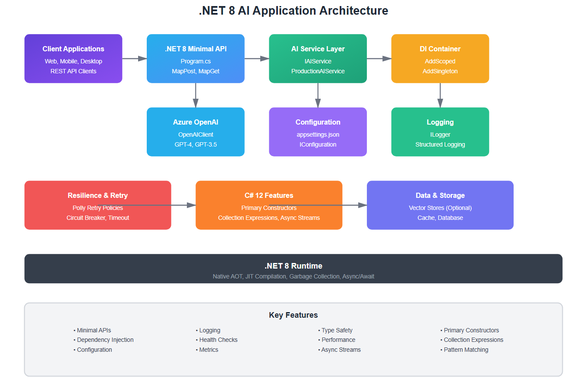Select the orange DI Container box
The image size is (587, 391).
click(440, 59)
